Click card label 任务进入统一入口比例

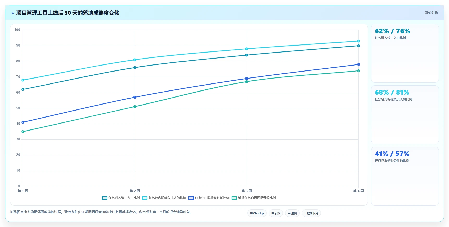click(390, 38)
